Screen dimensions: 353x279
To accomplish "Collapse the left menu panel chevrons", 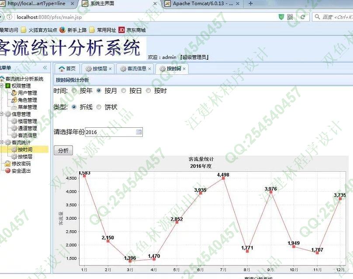I will [45, 68].
